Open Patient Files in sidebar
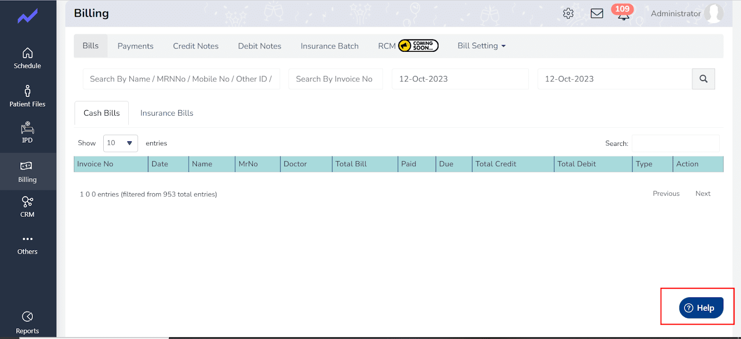Screen dimensions: 741x339 pyautogui.click(x=27, y=96)
